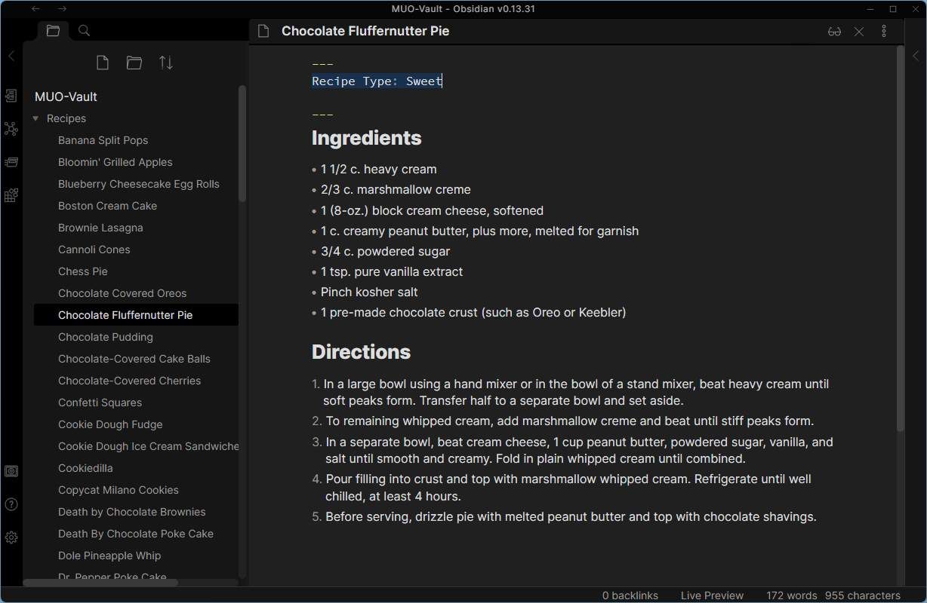Switch the Live Preview status mode

[712, 595]
